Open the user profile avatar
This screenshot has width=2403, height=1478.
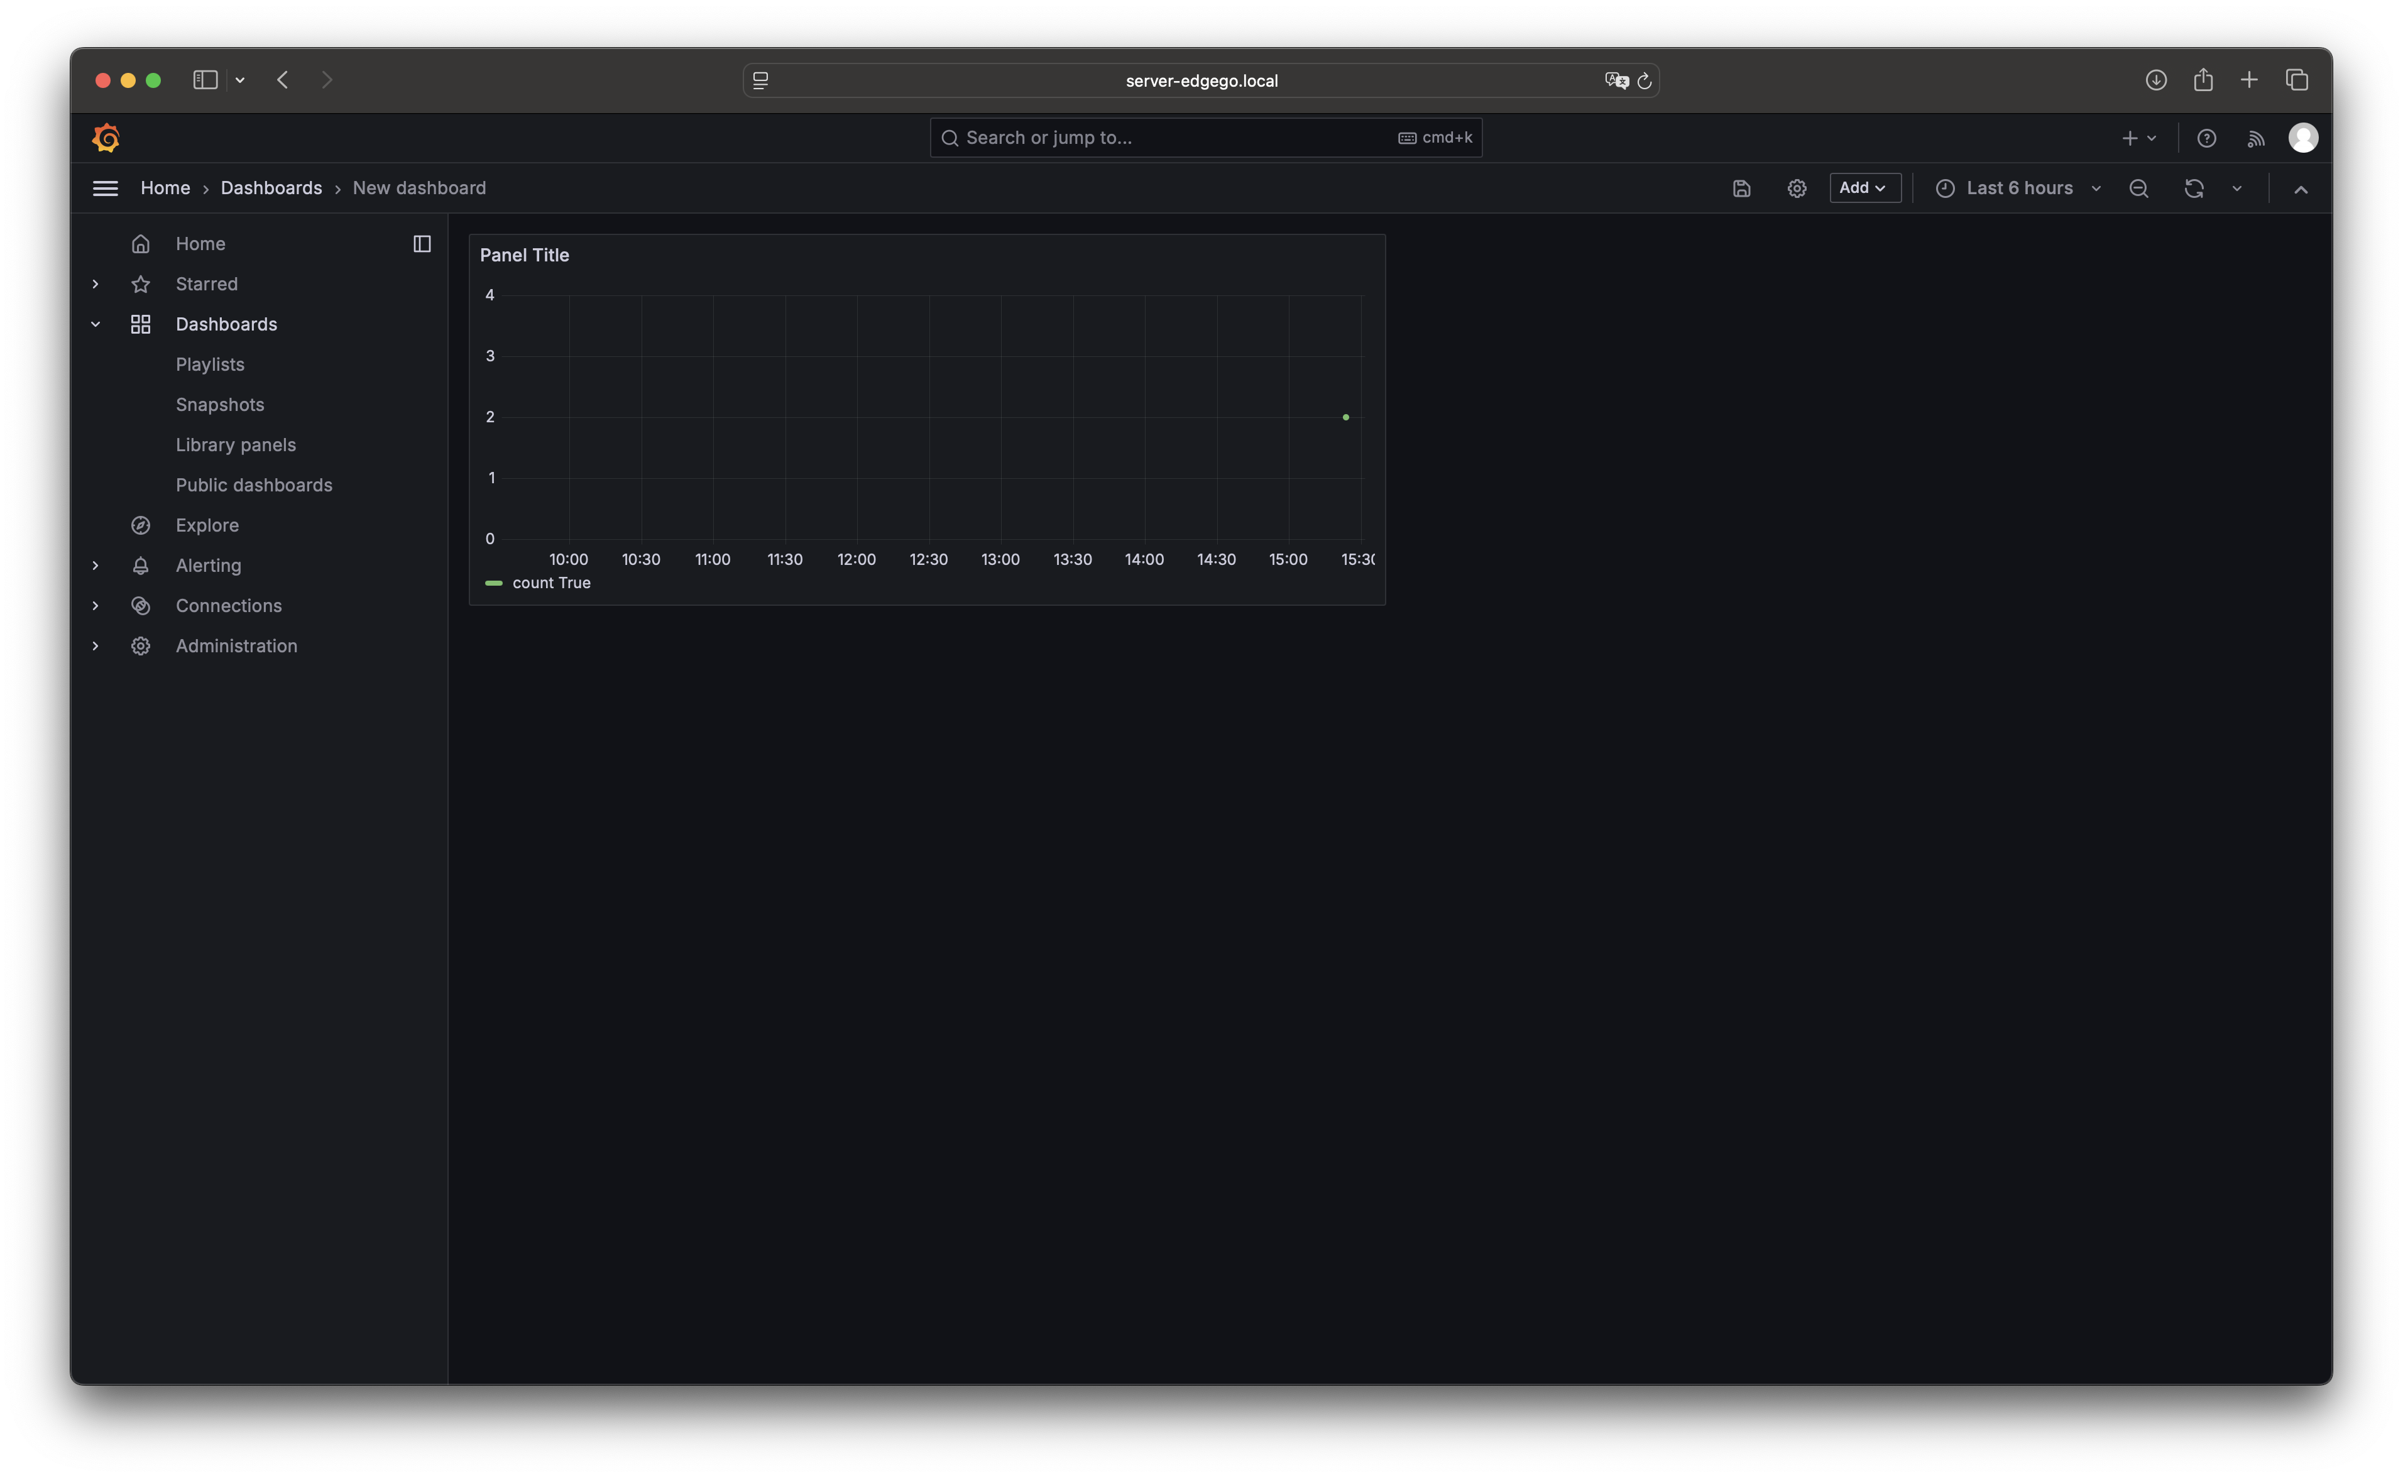click(x=2302, y=138)
